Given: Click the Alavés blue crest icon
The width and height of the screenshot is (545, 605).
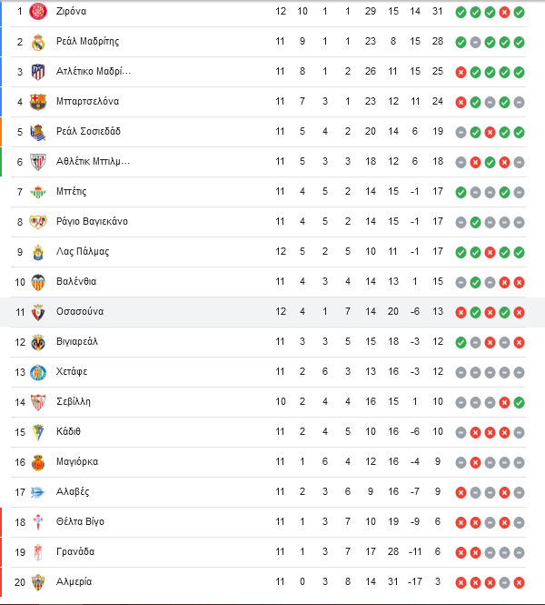Looking at the screenshot, I should pyautogui.click(x=38, y=492).
